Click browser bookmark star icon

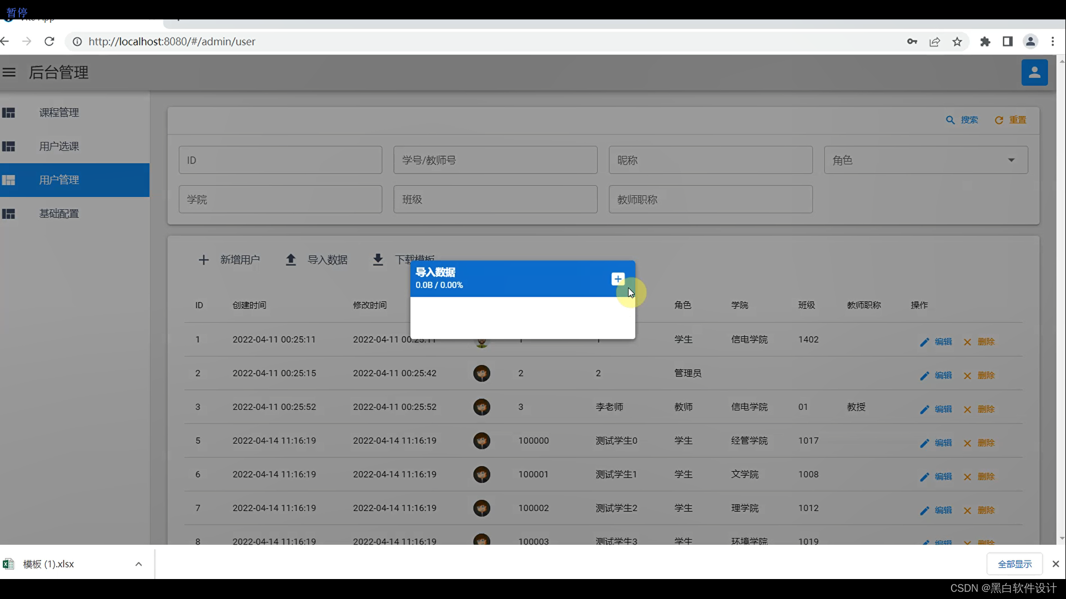[x=957, y=42]
